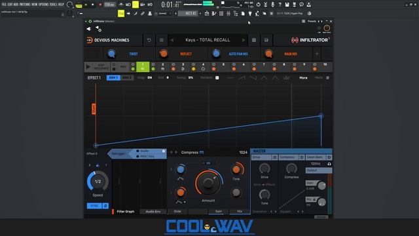Toggle the orange power dot of slot 6

coord(234,69)
